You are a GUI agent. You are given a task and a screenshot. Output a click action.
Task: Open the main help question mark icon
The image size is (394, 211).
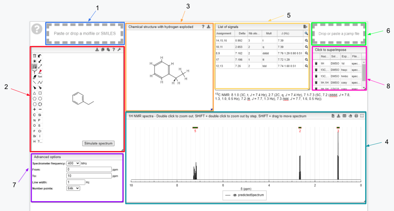(37, 29)
